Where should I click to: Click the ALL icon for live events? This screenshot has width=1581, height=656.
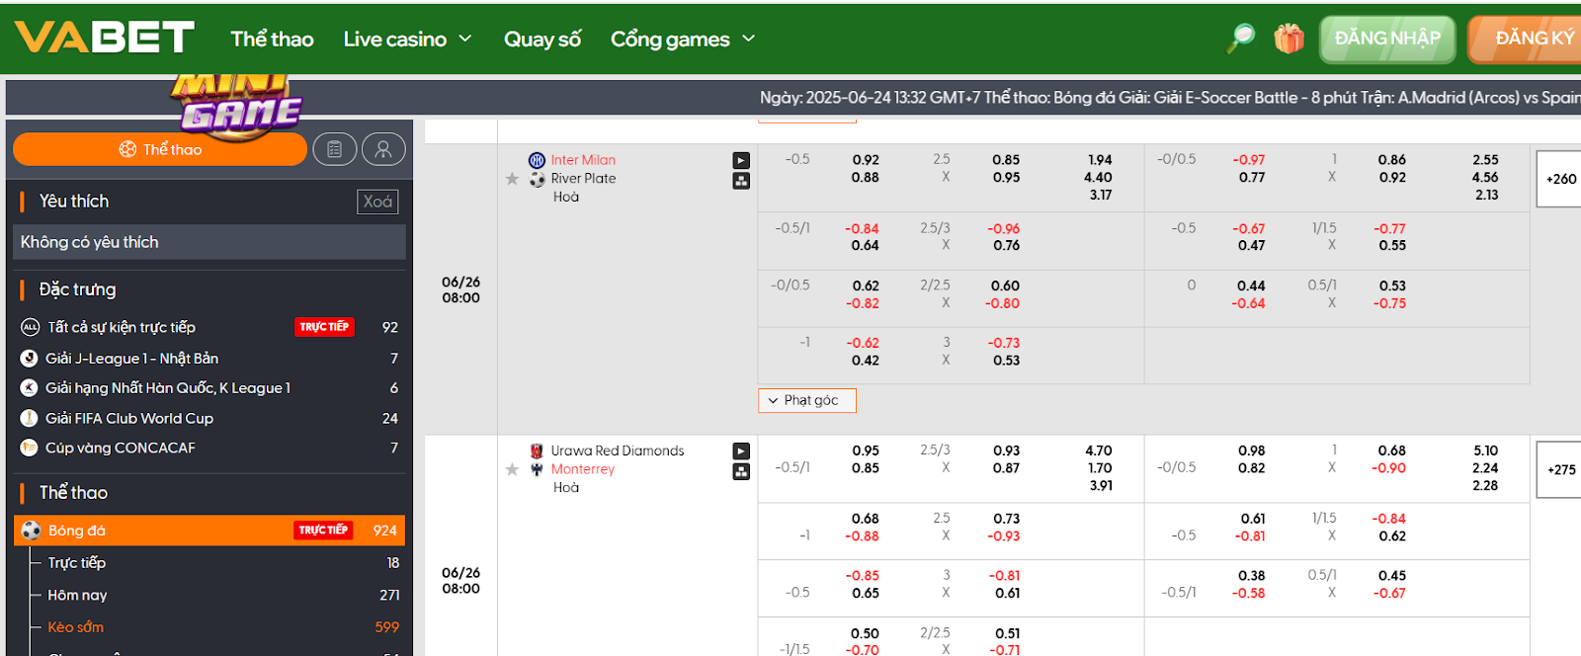click(30, 327)
